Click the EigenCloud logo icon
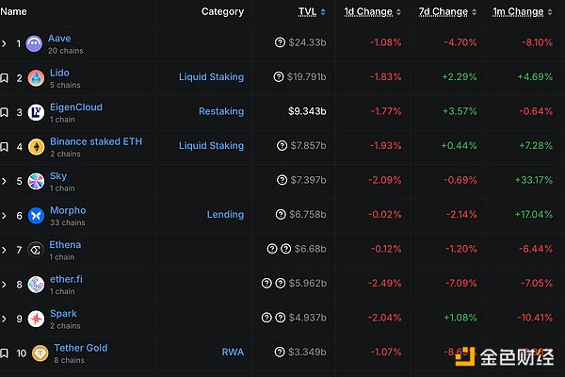Screen dimensions: 565x377 pyautogui.click(x=36, y=112)
